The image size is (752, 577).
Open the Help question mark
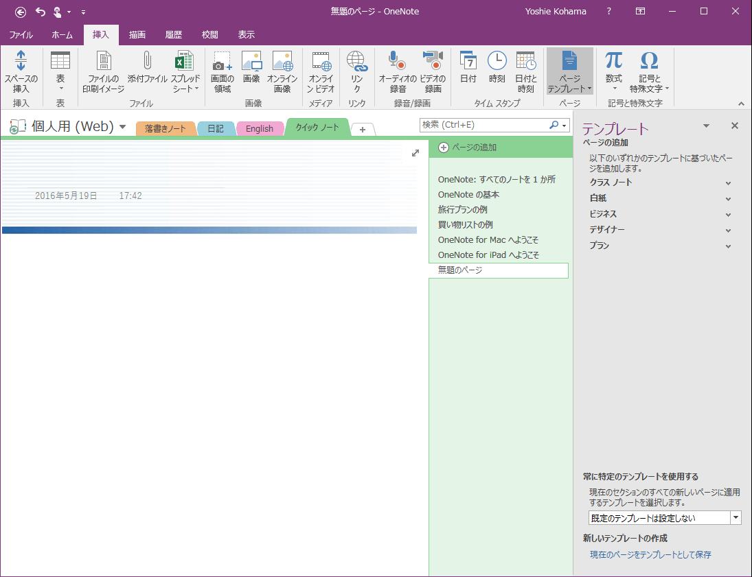[x=609, y=11]
